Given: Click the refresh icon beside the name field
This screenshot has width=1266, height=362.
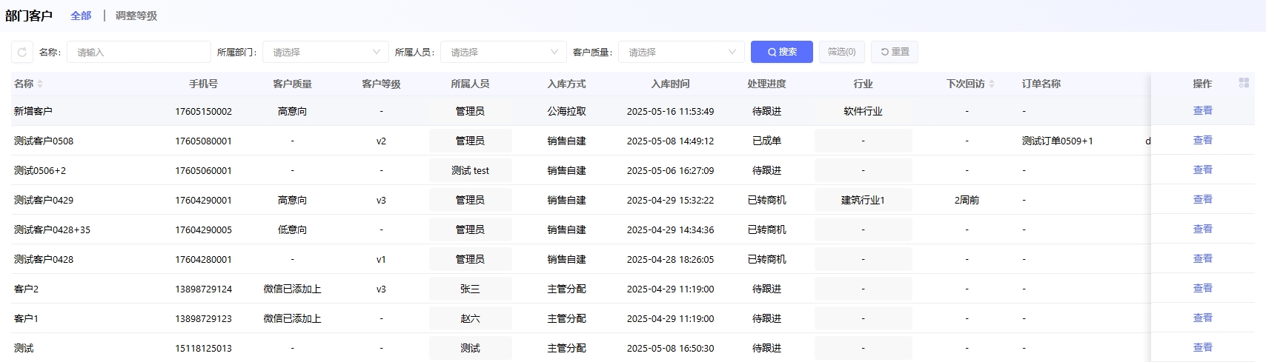Looking at the screenshot, I should click(22, 52).
